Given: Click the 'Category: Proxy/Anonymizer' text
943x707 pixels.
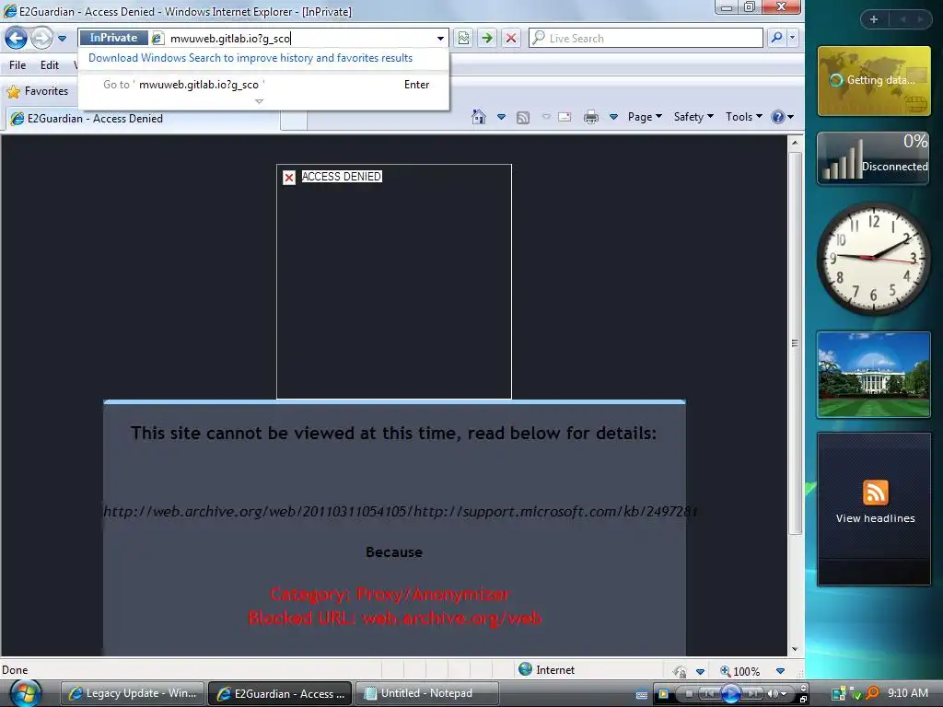Looking at the screenshot, I should pyautogui.click(x=390, y=594).
